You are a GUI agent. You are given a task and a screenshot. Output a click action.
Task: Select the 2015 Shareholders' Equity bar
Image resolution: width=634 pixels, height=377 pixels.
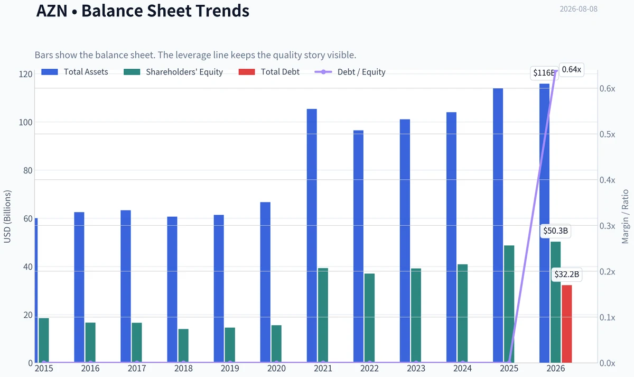[44, 341]
